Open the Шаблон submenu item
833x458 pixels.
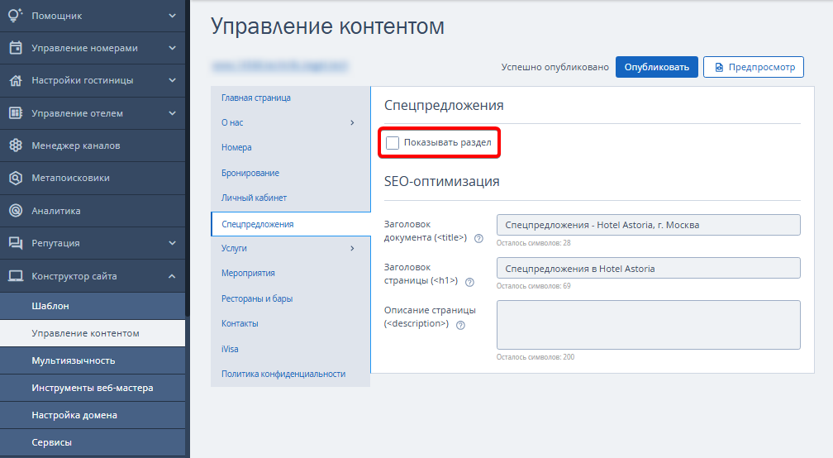pos(93,306)
